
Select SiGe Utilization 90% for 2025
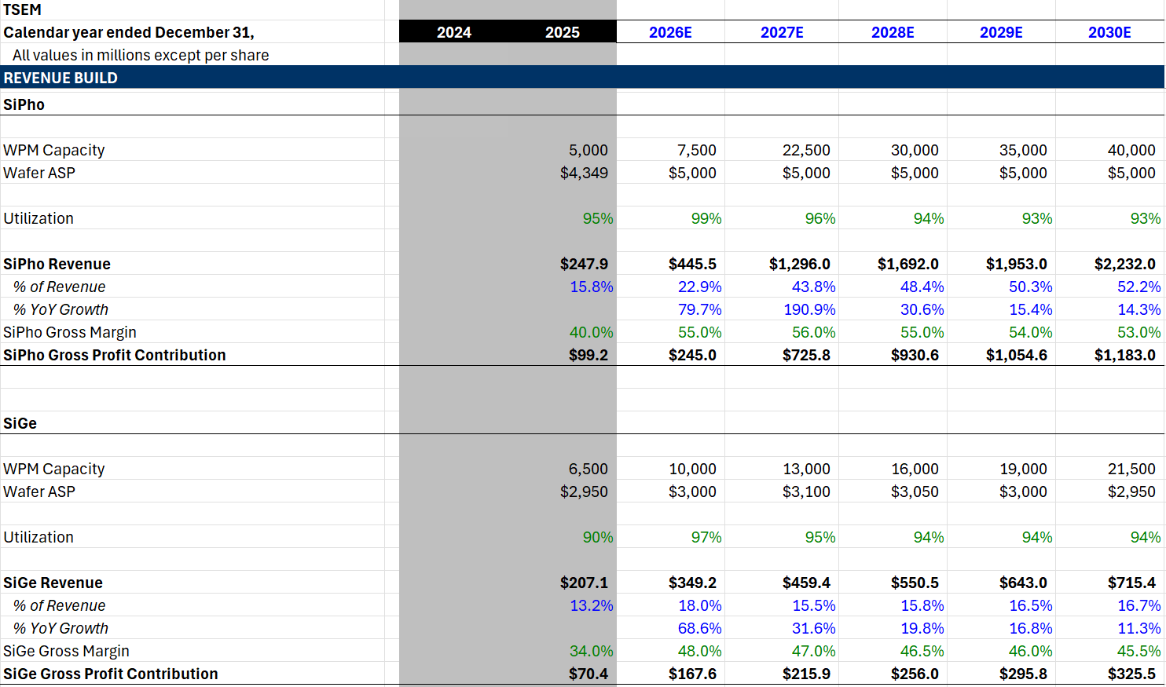coord(562,537)
